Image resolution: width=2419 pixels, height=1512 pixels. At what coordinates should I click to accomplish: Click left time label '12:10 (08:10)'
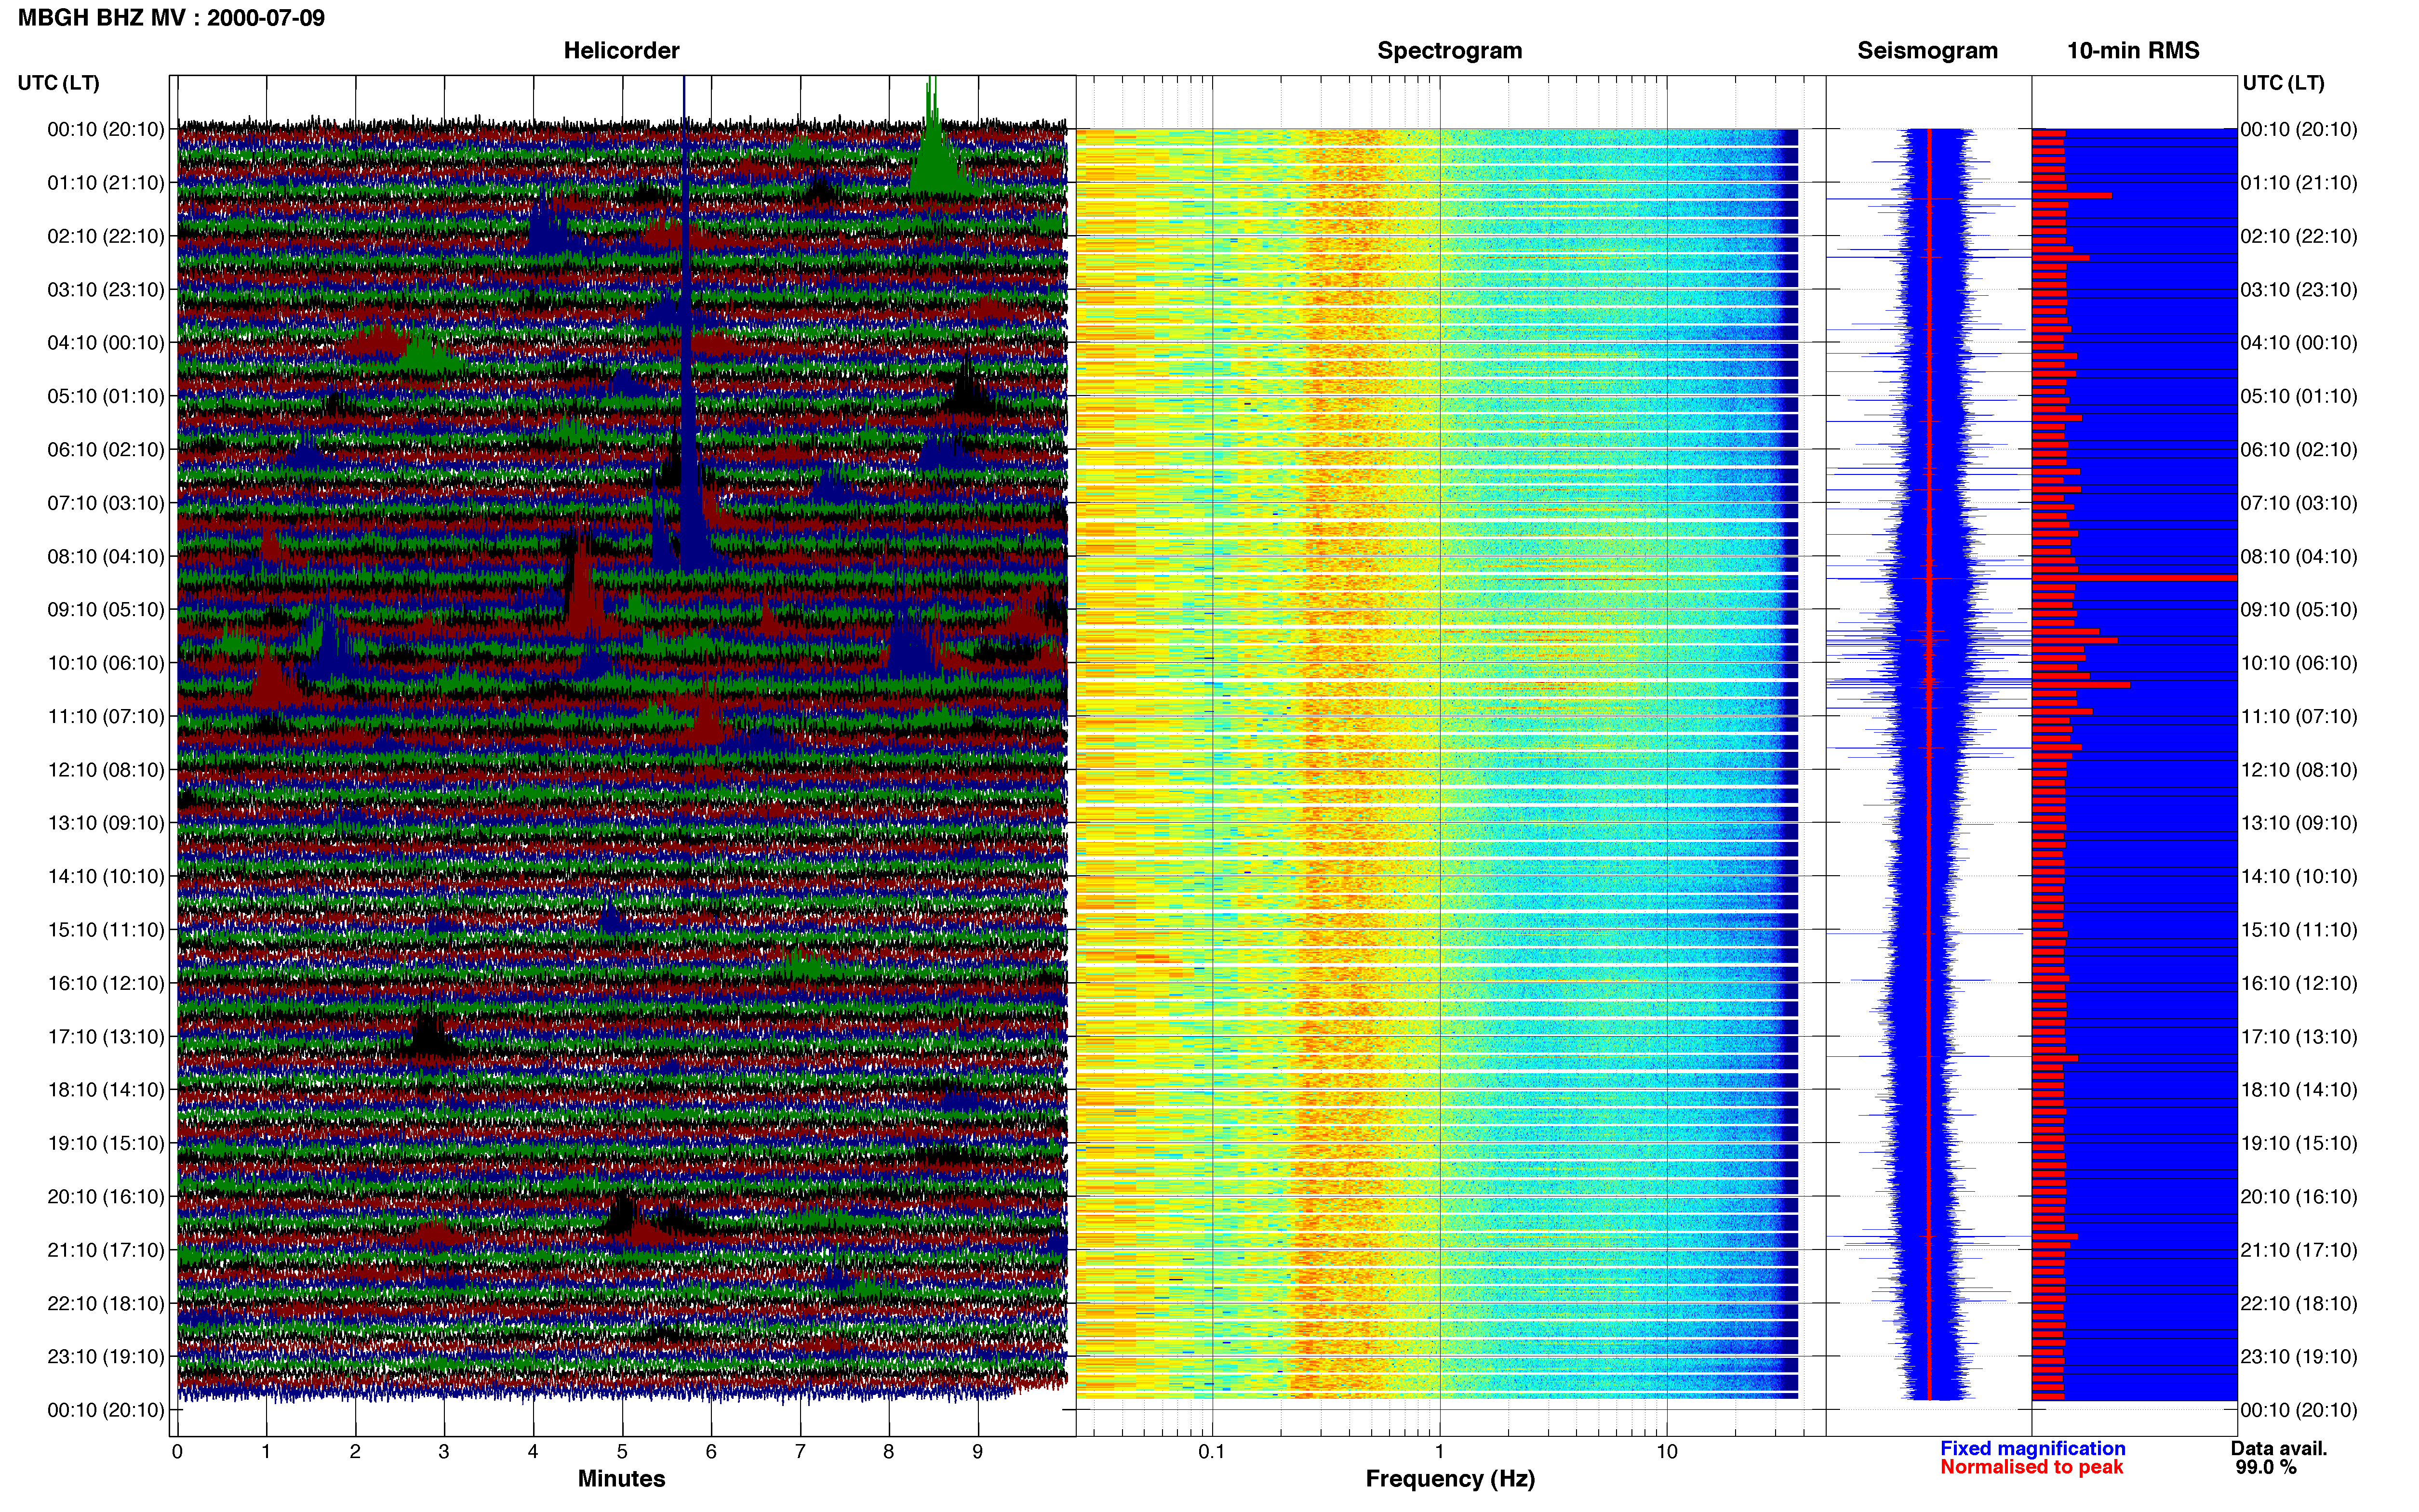pos(106,770)
